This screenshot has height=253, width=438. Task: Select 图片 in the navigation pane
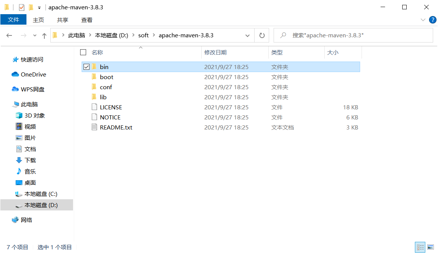30,138
